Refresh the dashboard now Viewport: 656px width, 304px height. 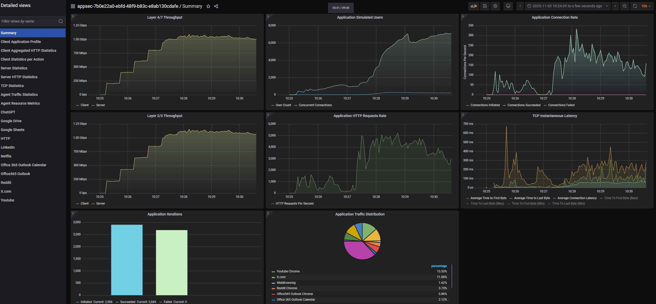[635, 6]
